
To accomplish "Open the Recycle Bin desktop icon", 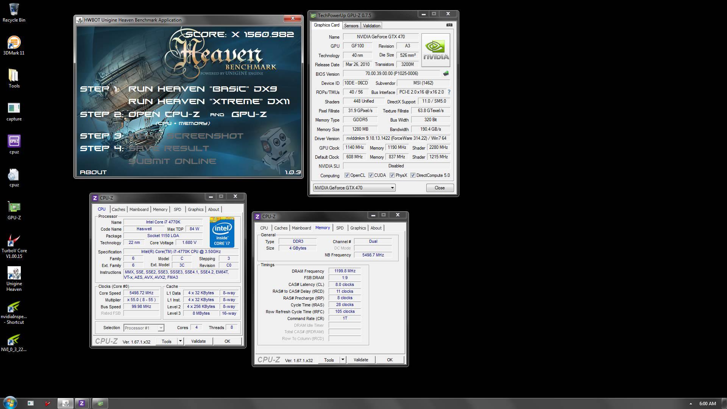I will (x=14, y=12).
